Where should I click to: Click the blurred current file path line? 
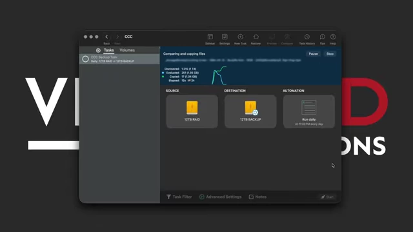pos(233,60)
